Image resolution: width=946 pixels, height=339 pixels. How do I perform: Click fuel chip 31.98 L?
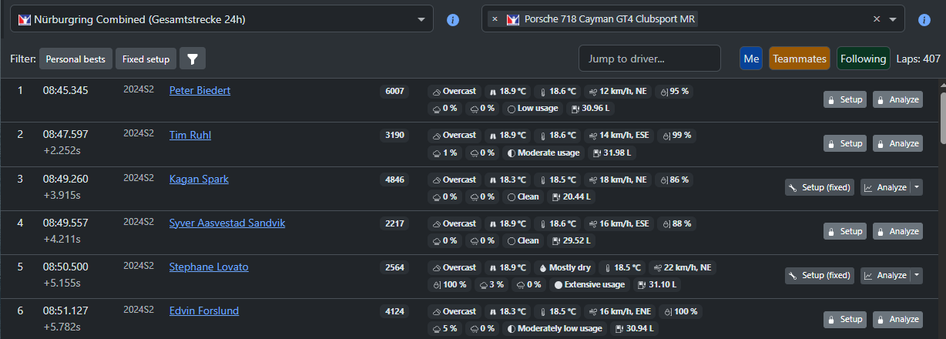pyautogui.click(x=613, y=153)
